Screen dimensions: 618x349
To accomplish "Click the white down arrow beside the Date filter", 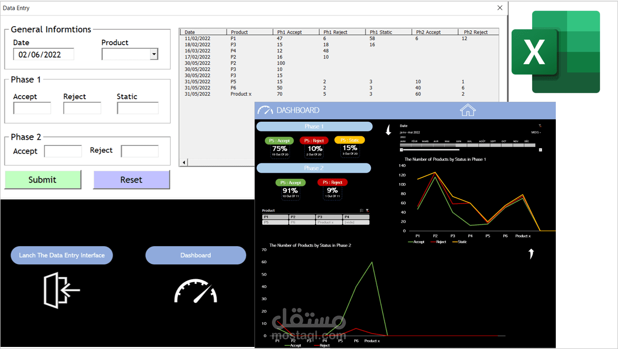I will [388, 130].
